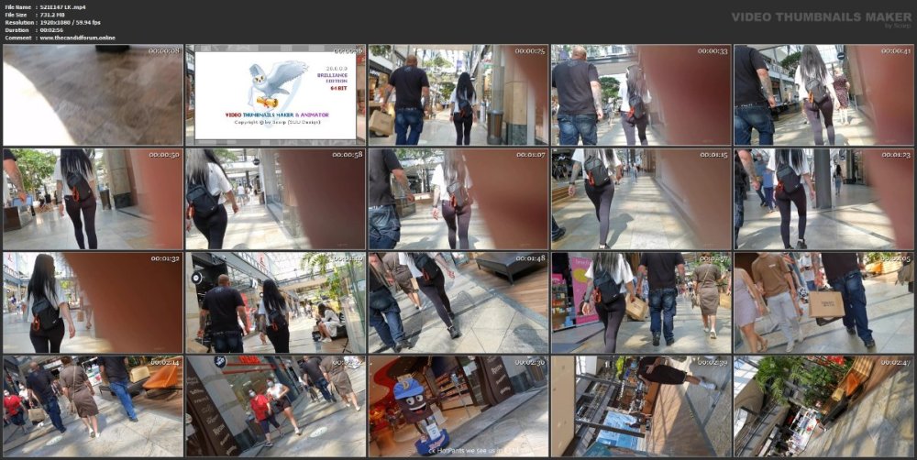
Task: Open the thumbnail stamped 00:01:48
Action: coord(458,302)
